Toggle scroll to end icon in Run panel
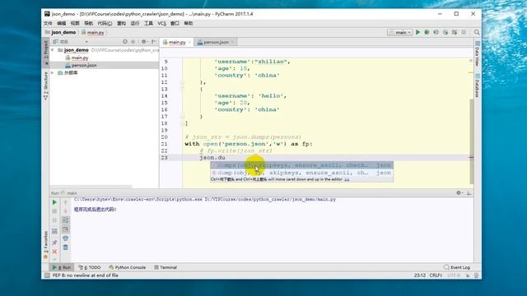The height and width of the screenshot is (296, 527). [66, 229]
